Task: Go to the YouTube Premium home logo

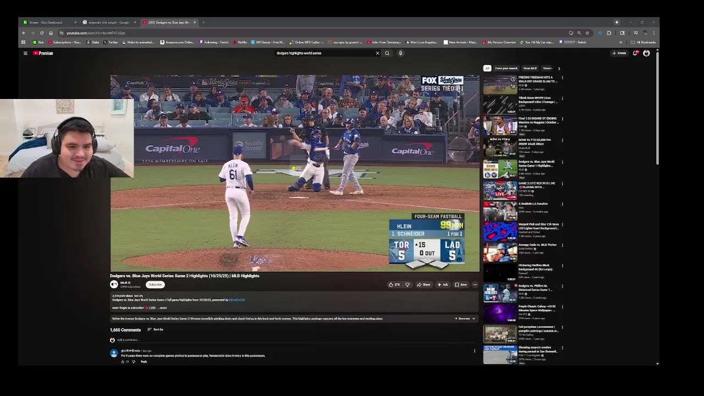Action: coord(43,53)
